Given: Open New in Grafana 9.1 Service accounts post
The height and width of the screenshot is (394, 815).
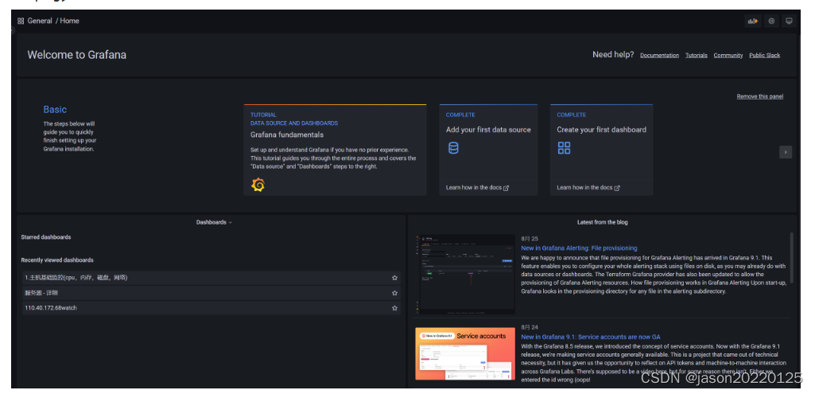Looking at the screenshot, I should point(591,337).
